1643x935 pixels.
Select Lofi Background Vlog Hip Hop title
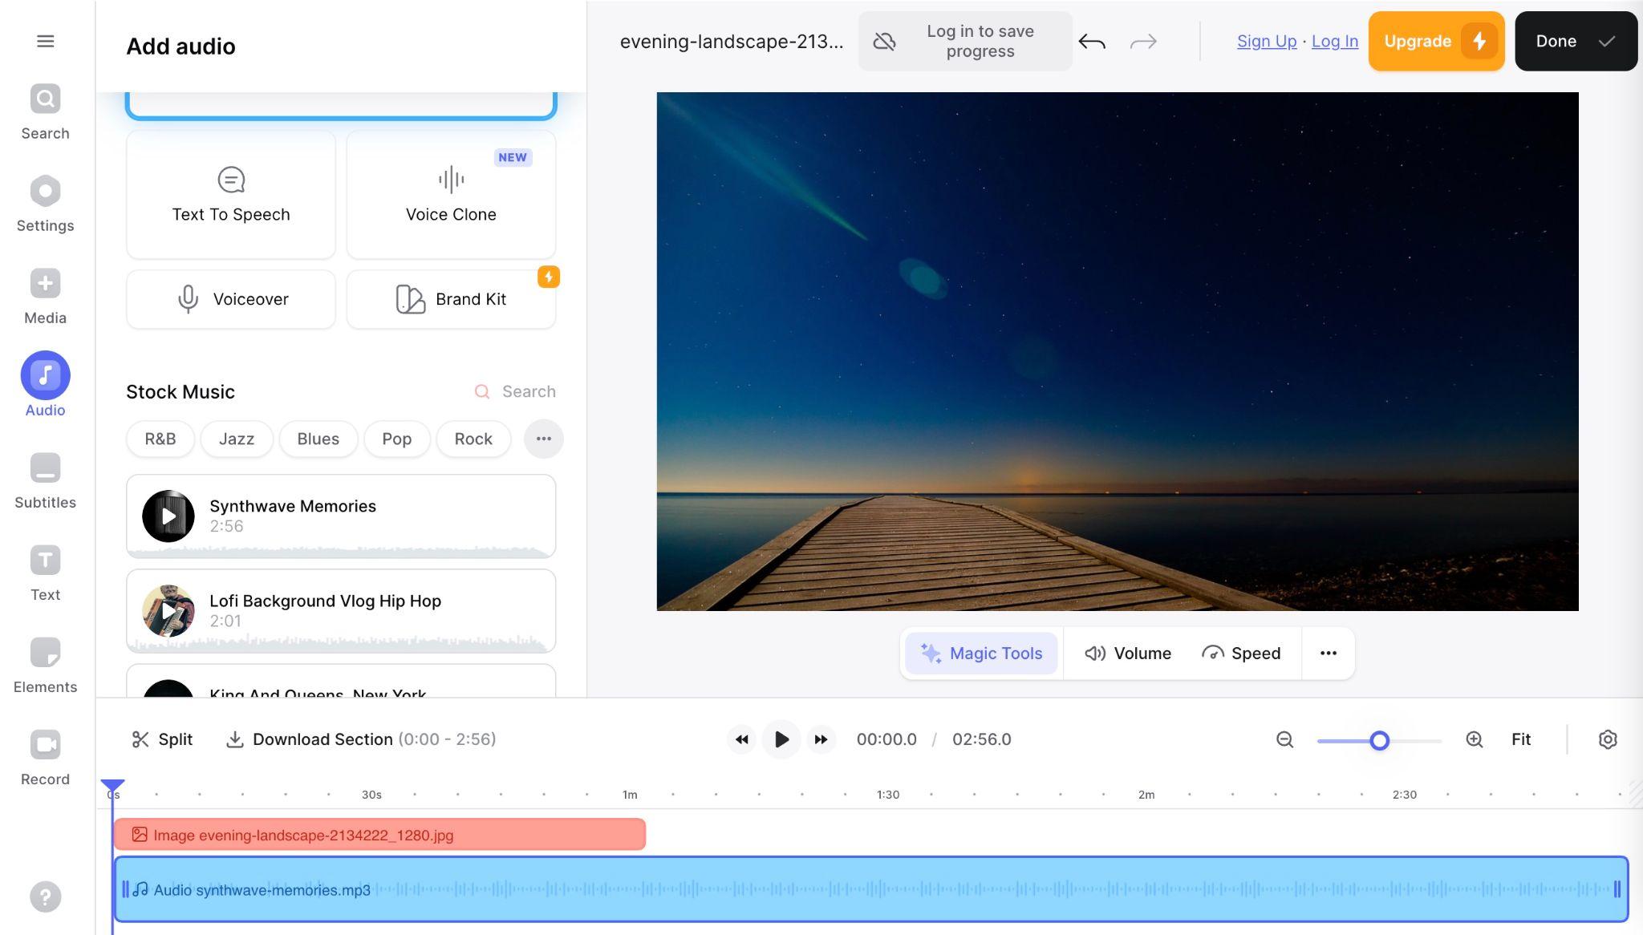(x=325, y=601)
